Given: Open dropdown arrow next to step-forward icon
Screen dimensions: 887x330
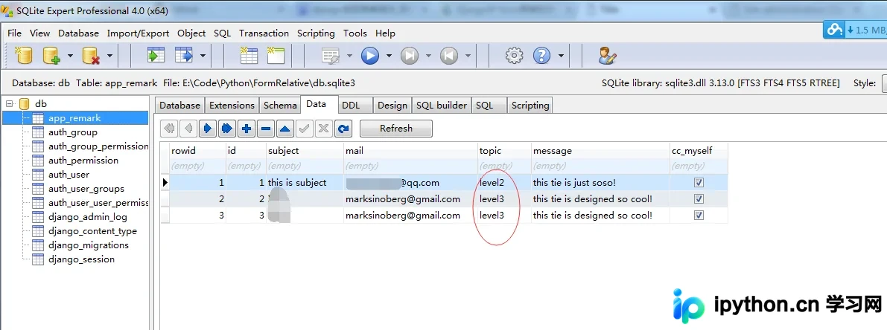Looking at the screenshot, I should point(428,55).
